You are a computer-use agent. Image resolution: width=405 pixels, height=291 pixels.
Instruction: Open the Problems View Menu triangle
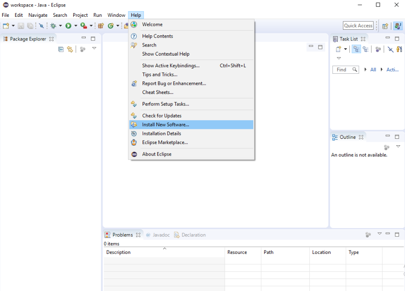(x=380, y=234)
